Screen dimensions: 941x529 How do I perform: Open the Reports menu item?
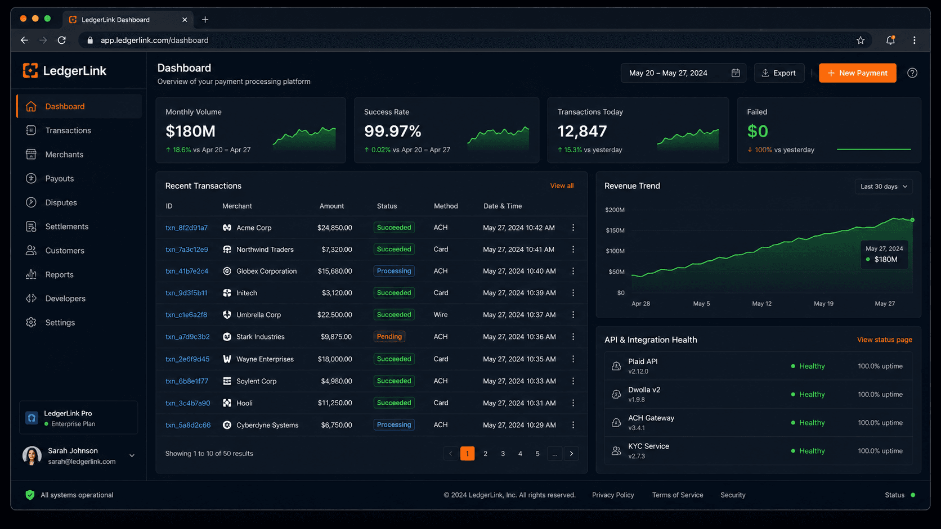(x=79, y=274)
